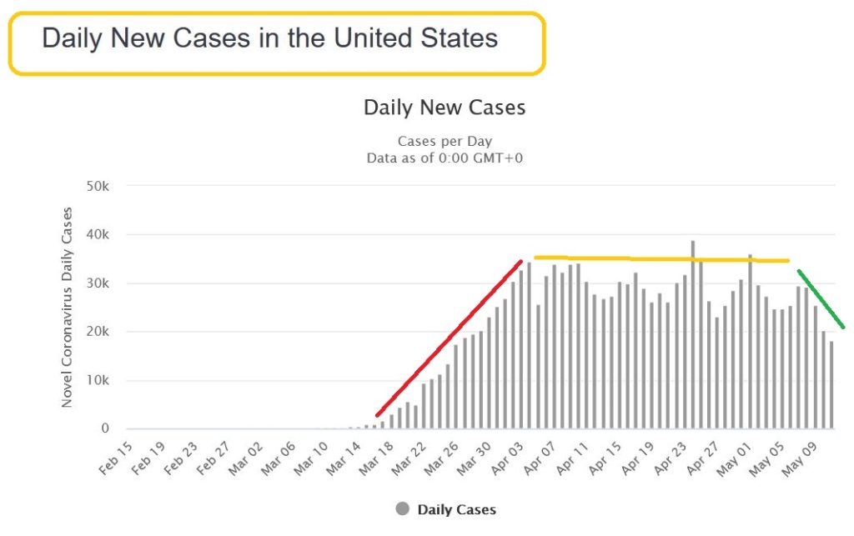Screen dimensions: 854x536
Task: Select the Mar 18 x-axis label
Action: (x=376, y=458)
